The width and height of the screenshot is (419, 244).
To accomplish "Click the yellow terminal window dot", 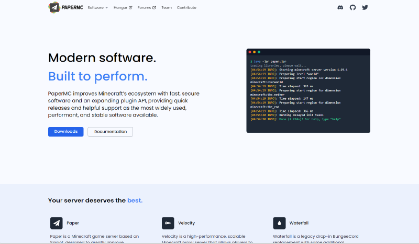I will pos(255,52).
